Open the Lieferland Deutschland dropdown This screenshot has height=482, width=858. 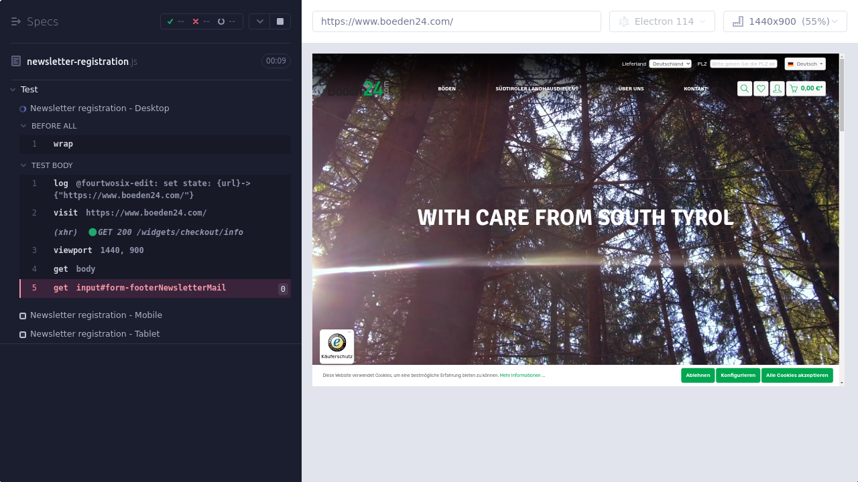pos(670,64)
